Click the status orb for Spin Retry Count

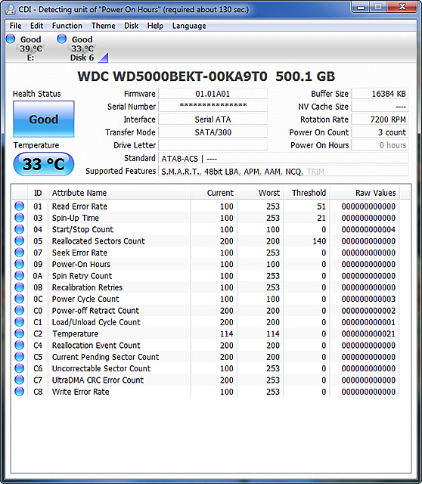pyautogui.click(x=19, y=275)
